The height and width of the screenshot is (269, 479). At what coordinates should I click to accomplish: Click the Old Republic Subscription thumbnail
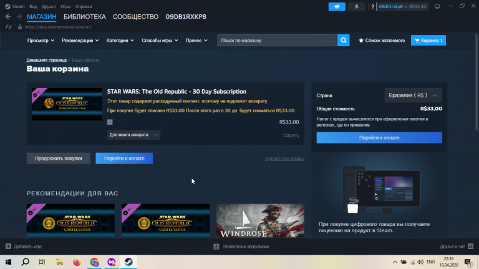point(67,104)
